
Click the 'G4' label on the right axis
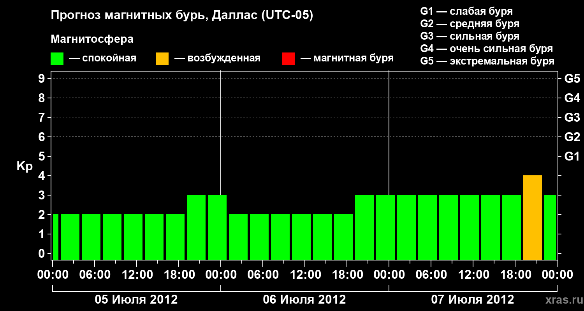pyautogui.click(x=572, y=98)
